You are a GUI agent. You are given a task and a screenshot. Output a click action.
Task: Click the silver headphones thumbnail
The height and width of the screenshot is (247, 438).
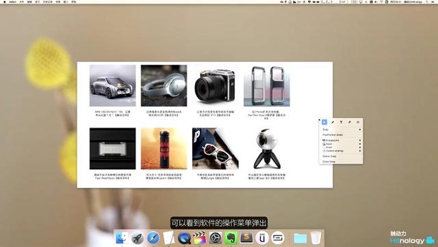point(164,85)
